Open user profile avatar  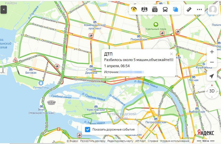213,9
